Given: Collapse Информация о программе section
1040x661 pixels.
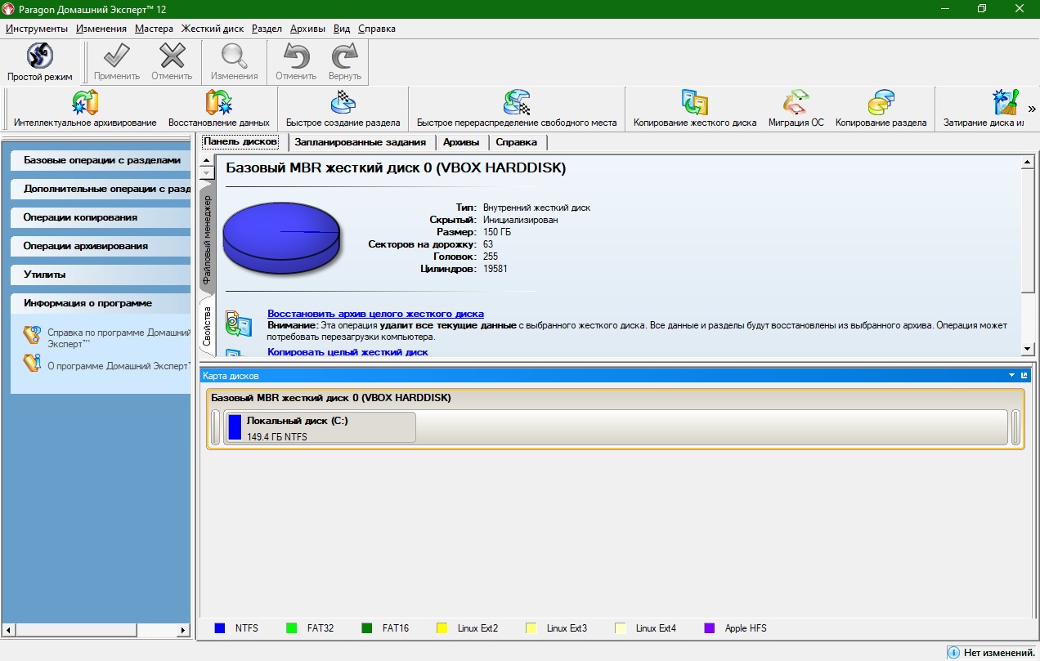Looking at the screenshot, I should point(101,303).
